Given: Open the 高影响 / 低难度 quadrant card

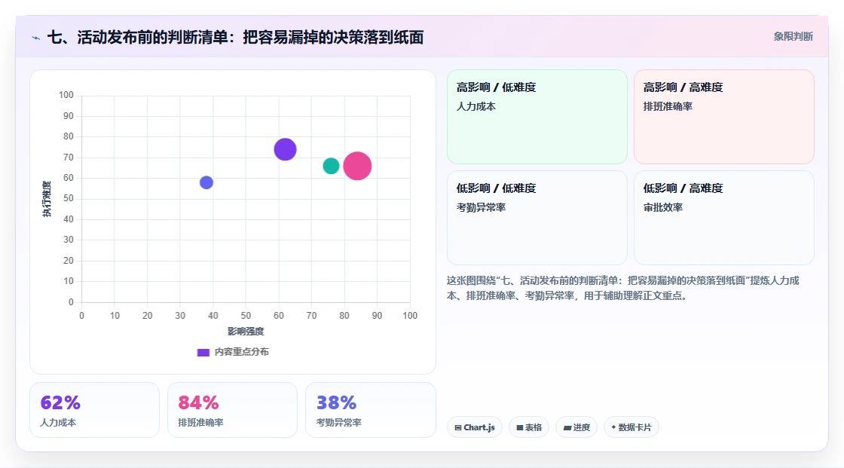Looking at the screenshot, I should point(537,116).
